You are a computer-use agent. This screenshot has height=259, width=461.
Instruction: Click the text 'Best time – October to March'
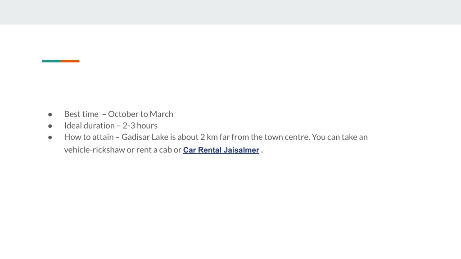[x=118, y=114]
